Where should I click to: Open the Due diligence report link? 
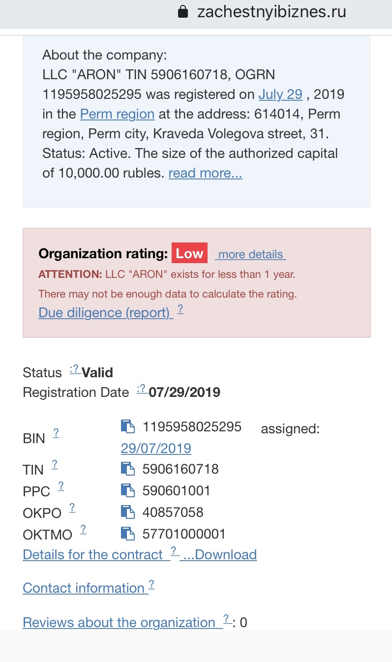pos(105,313)
